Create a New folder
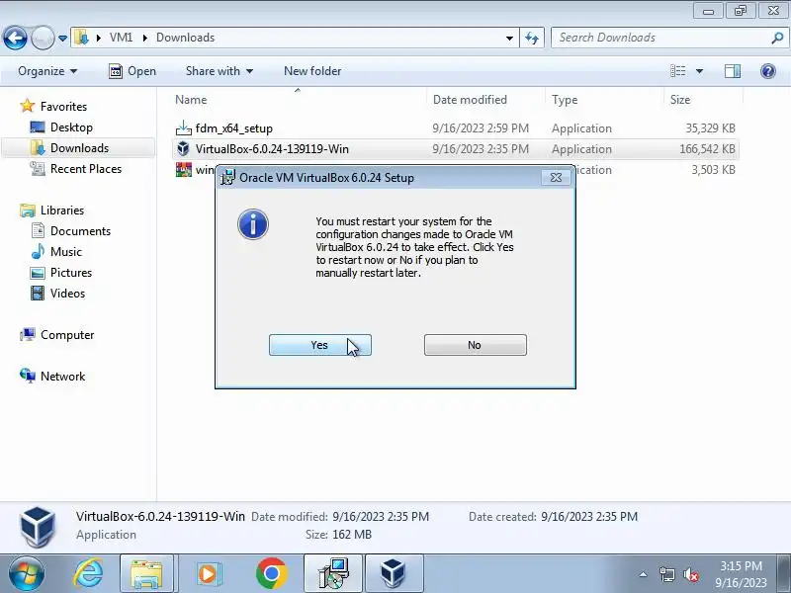The image size is (791, 593). (312, 71)
